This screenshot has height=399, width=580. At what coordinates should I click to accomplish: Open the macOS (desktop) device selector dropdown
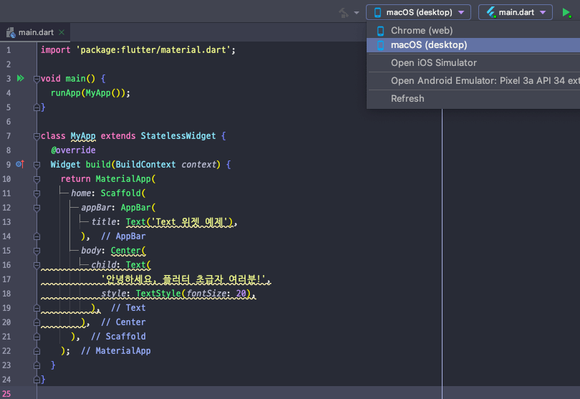tap(418, 12)
